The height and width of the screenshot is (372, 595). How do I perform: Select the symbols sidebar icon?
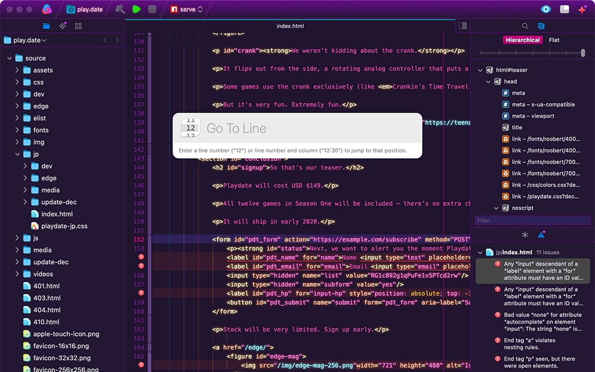[x=541, y=26]
